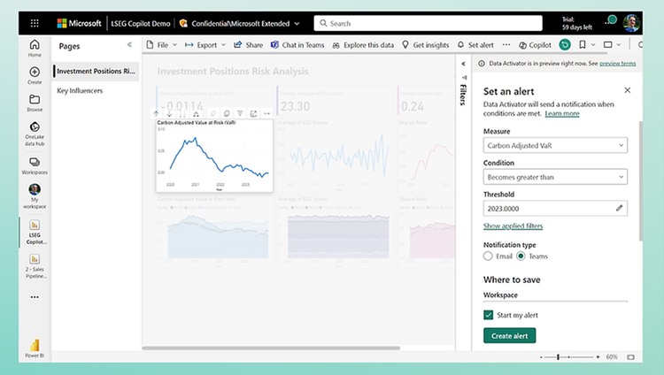Open My workspace in the sidebar

coord(35,196)
